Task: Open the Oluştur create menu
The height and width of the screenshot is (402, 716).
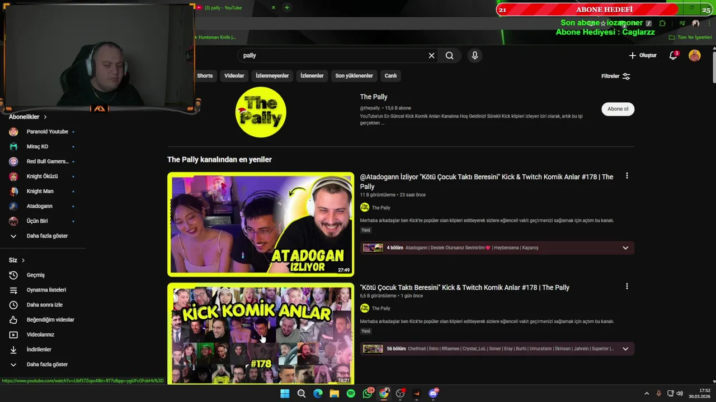Action: (x=643, y=55)
